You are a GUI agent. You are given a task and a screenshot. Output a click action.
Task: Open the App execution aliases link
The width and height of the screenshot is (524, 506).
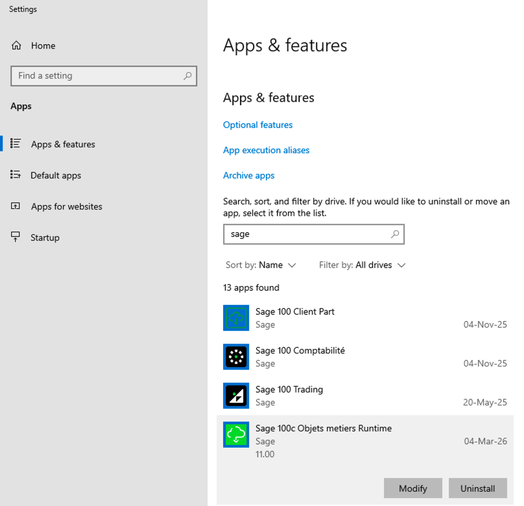[266, 150]
